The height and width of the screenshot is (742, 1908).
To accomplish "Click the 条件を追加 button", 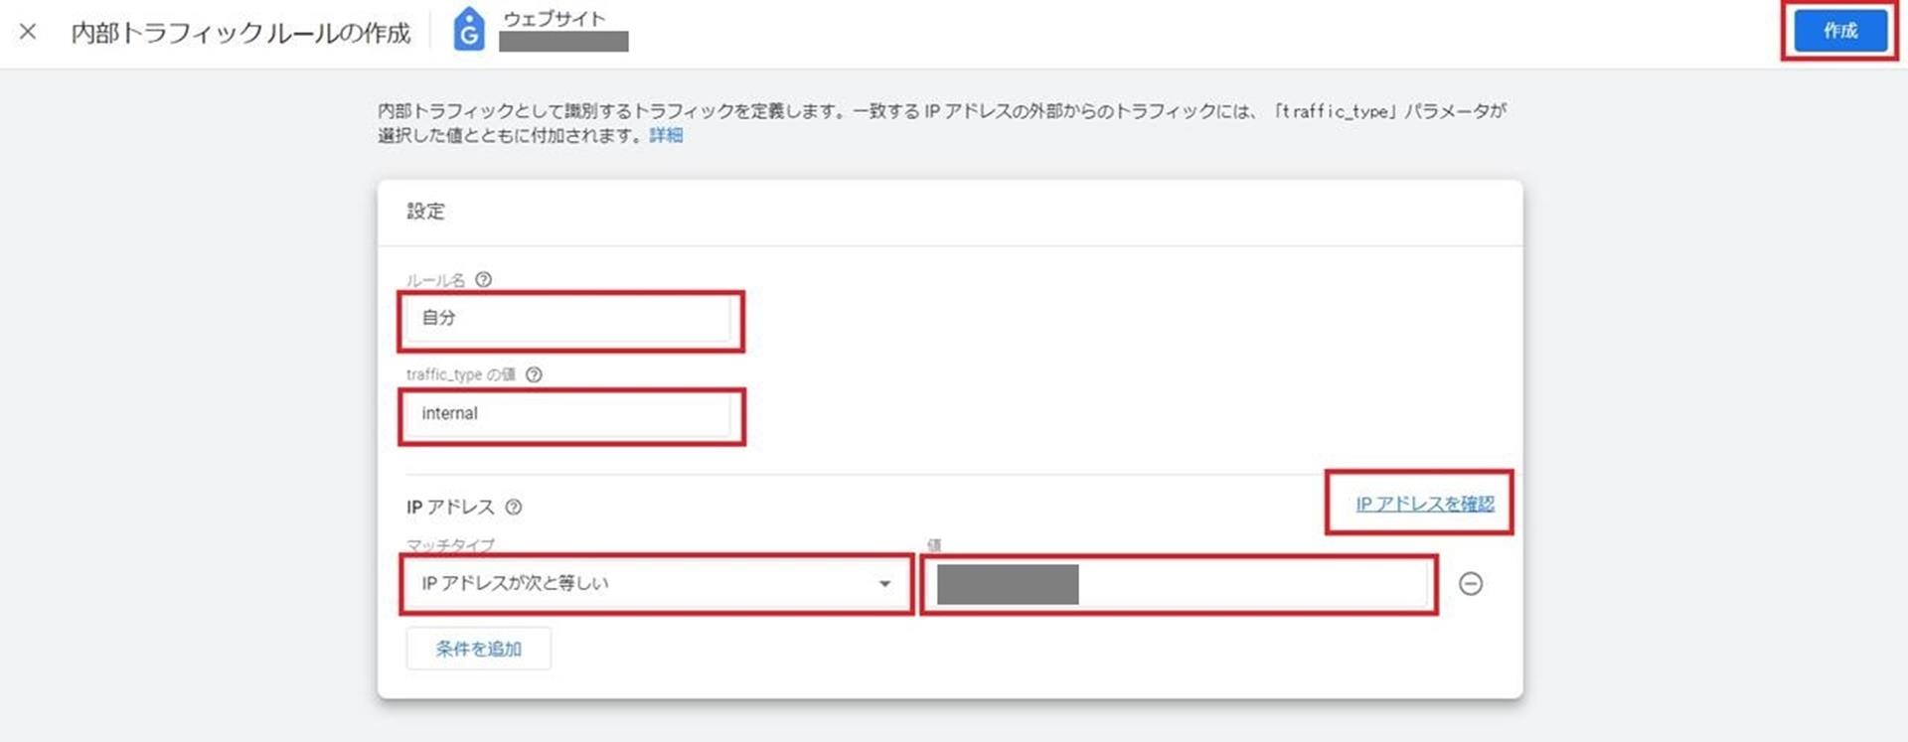I will (478, 649).
